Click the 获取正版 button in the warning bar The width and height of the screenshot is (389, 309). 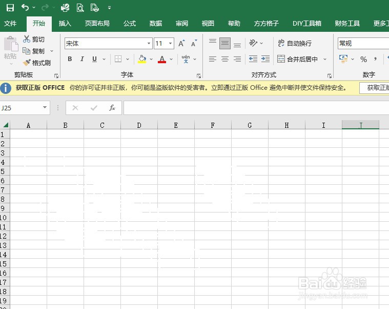coord(374,88)
